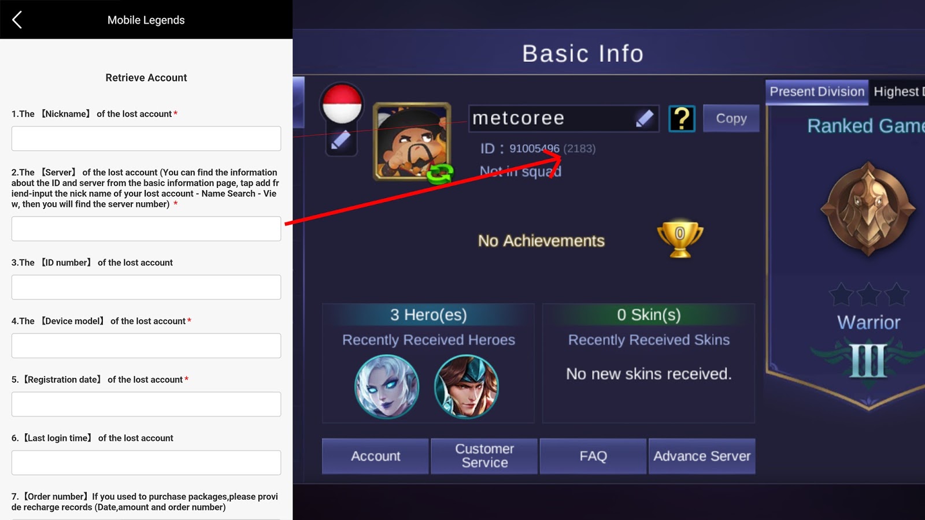Image resolution: width=925 pixels, height=520 pixels.
Task: Click the white-haired hero portrait
Action: (x=387, y=387)
